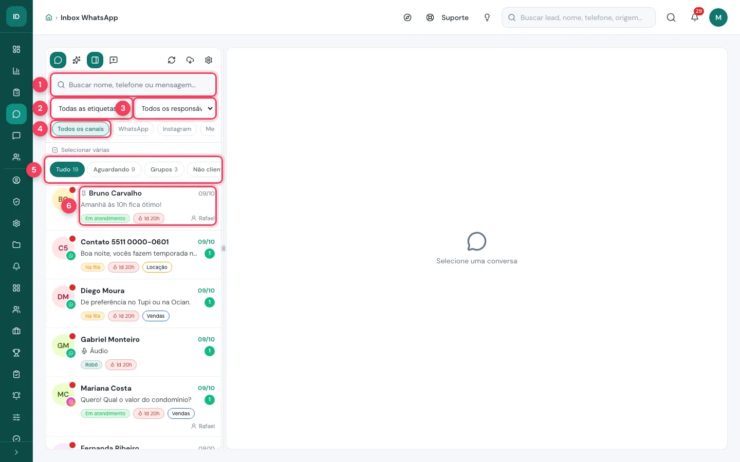Open the Mariana Costa conversation

click(134, 407)
